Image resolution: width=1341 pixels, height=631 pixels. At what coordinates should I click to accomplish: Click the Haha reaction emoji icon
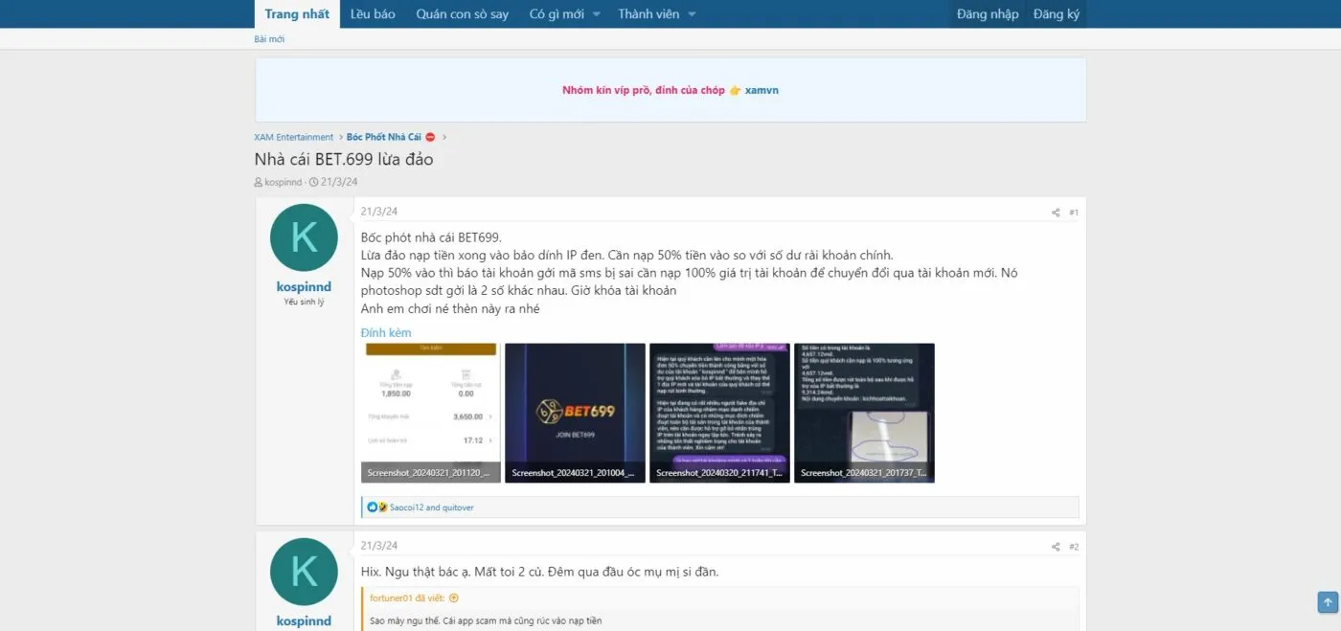pyautogui.click(x=382, y=507)
